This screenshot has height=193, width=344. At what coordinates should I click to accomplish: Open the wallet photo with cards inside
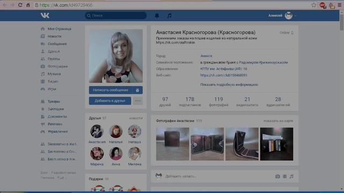277,144
